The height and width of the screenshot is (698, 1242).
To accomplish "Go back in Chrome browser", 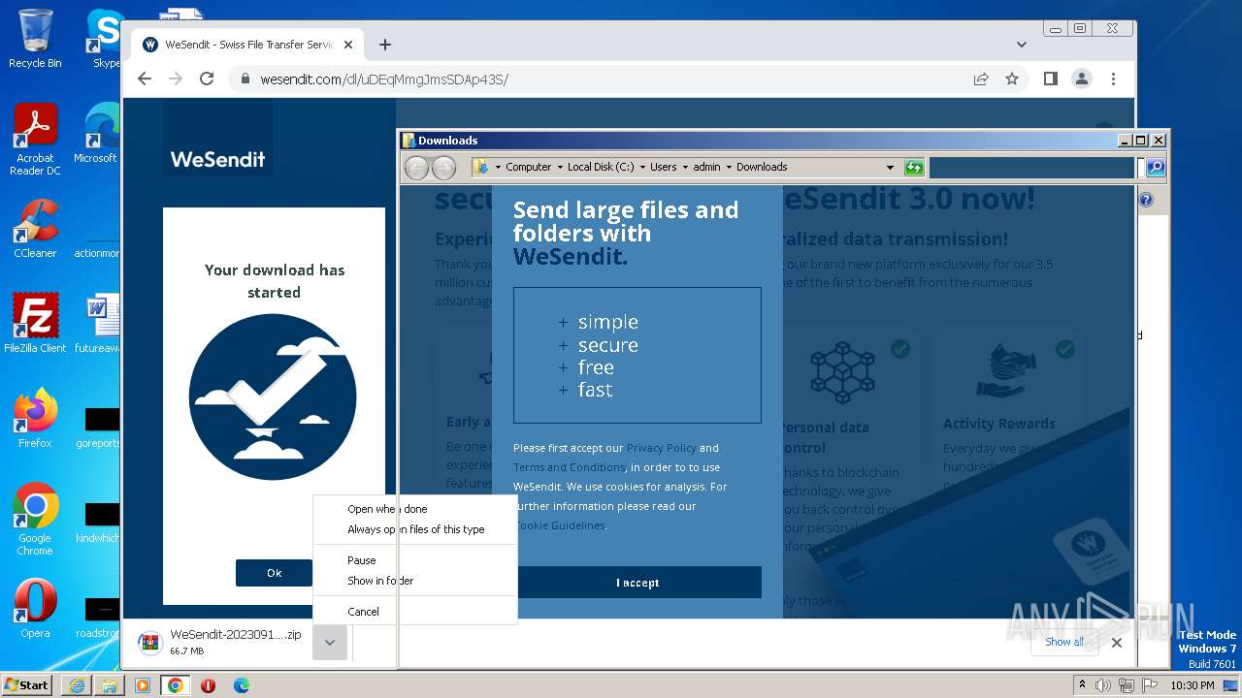I will pos(145,79).
